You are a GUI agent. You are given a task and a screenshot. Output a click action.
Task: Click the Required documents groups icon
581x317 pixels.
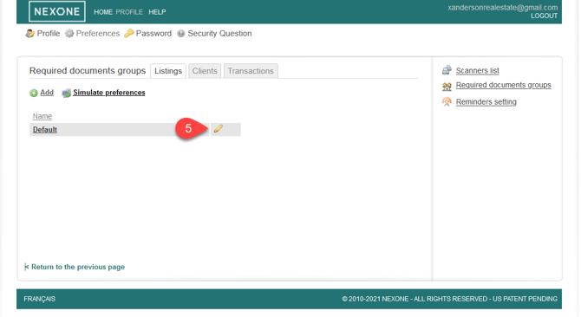click(447, 87)
